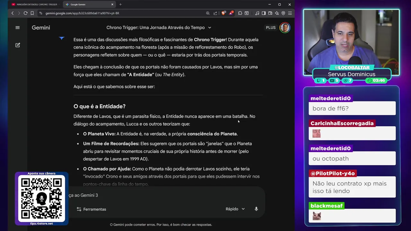Image resolution: width=411 pixels, height=231 pixels.
Task: Open site settings icon in address bar
Action: tap(40, 13)
